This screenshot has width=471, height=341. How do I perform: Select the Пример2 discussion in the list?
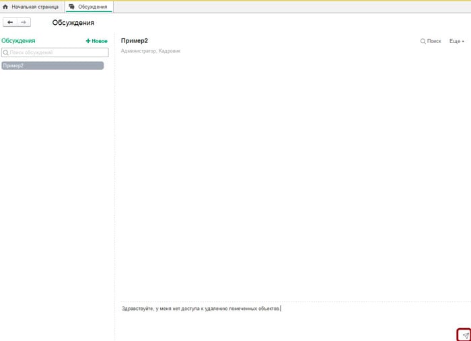pos(52,66)
